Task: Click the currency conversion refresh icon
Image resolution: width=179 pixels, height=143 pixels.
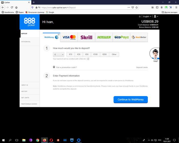Action: click(x=88, y=59)
